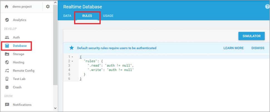
Task: Click the home icon beside demo project
Action: click(7, 7)
